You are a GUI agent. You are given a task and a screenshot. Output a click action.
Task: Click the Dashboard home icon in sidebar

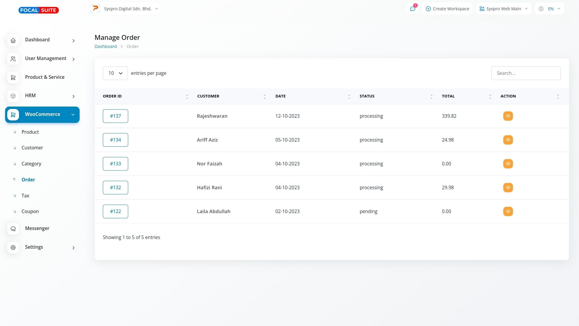(13, 40)
